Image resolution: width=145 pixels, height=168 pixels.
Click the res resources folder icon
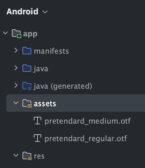point(27,156)
